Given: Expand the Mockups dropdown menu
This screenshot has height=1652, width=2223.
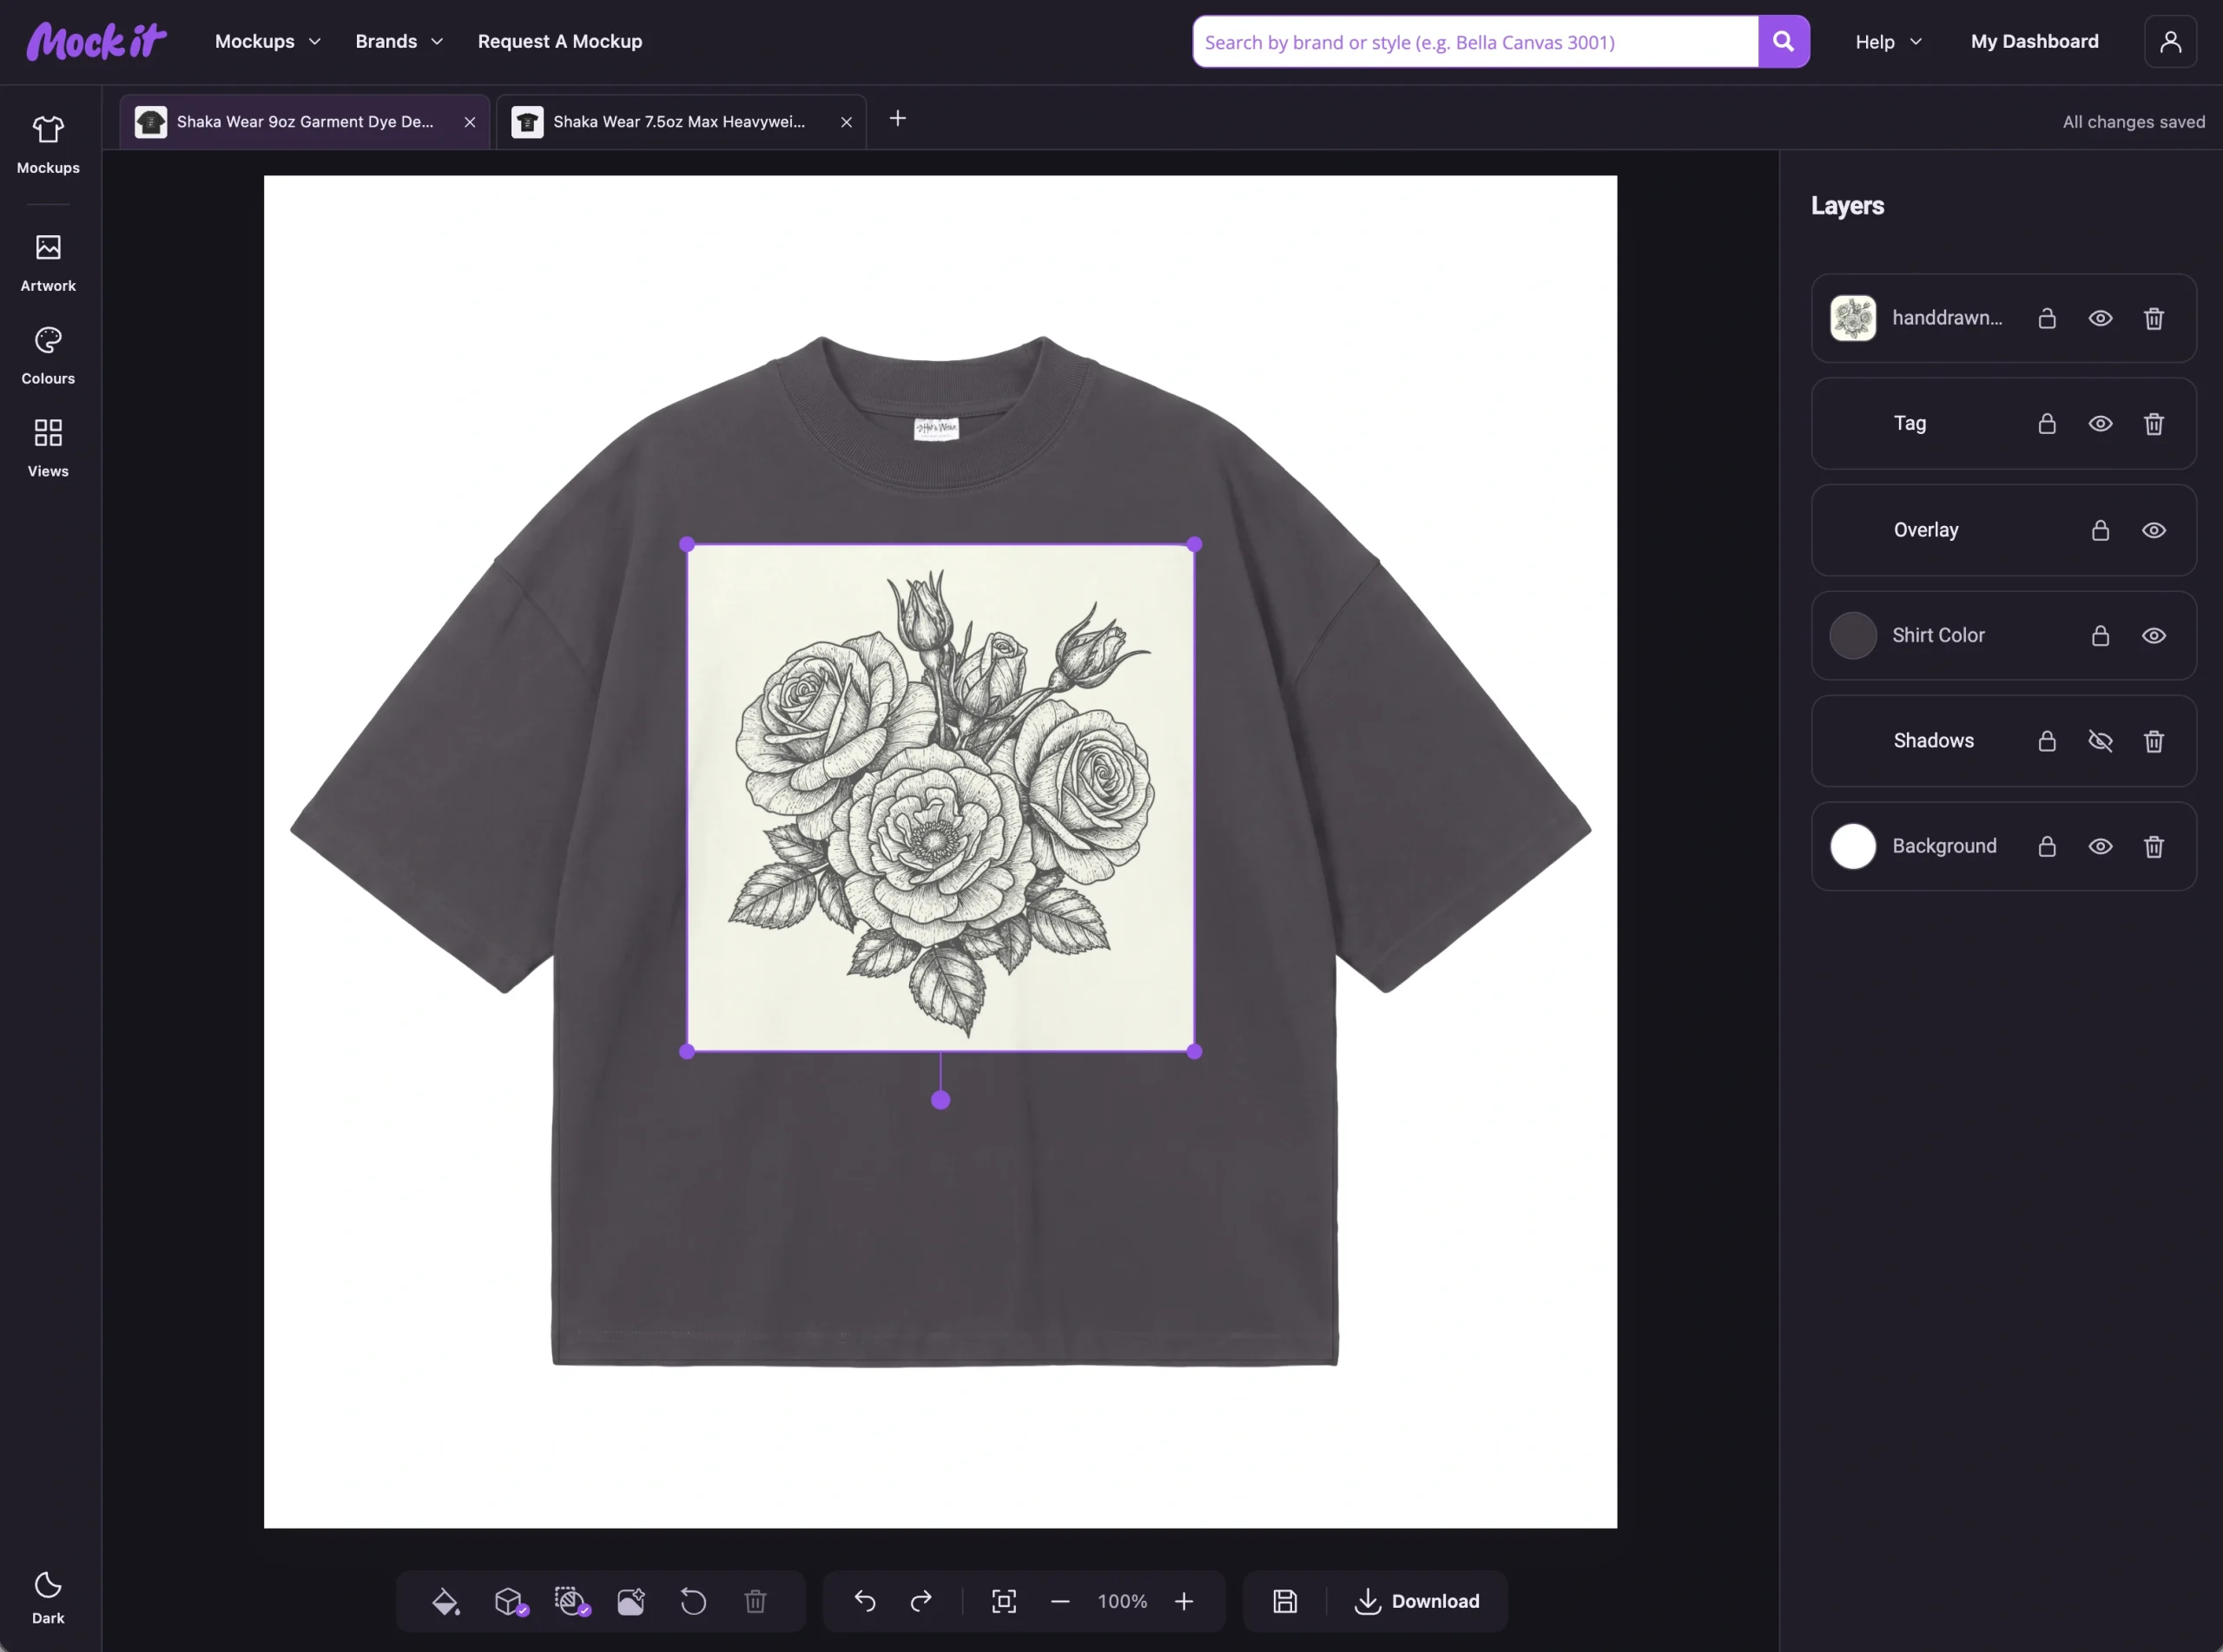Looking at the screenshot, I should pos(268,41).
